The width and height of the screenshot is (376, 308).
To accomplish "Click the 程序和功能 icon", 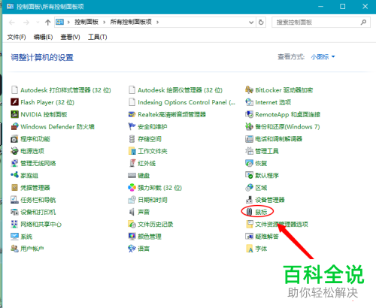I will [14, 139].
